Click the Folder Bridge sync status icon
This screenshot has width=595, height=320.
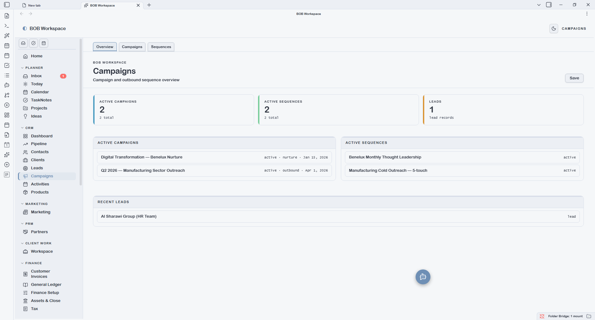click(x=542, y=316)
